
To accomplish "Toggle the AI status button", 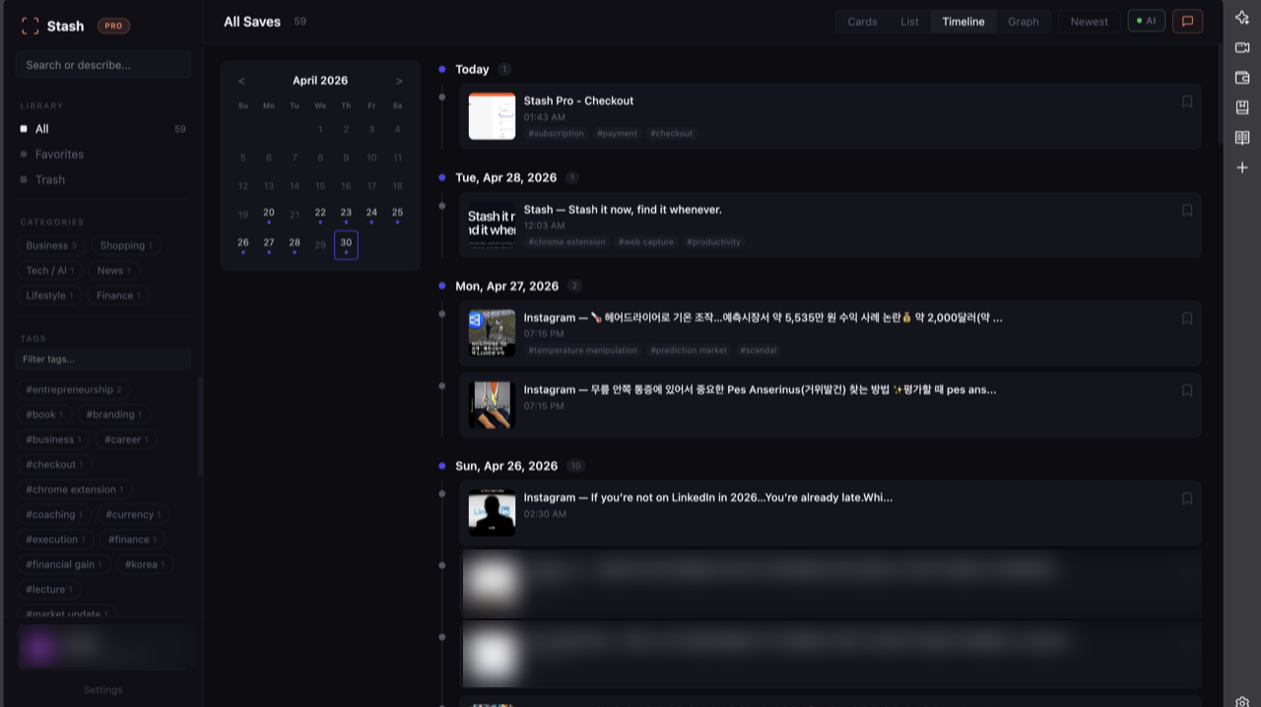I will pos(1147,21).
